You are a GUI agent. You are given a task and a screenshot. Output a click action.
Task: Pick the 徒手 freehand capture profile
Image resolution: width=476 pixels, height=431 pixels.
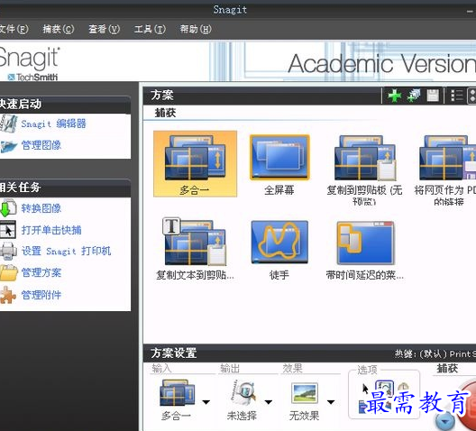[x=279, y=242]
